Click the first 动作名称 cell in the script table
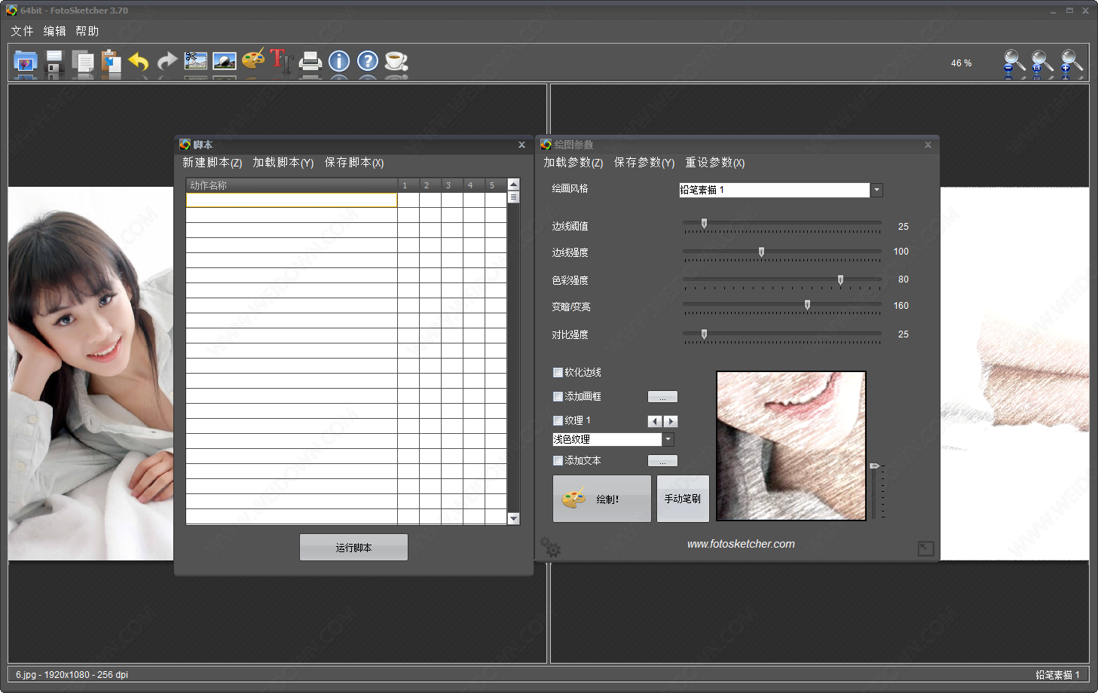Viewport: 1098px width, 693px height. coord(291,200)
